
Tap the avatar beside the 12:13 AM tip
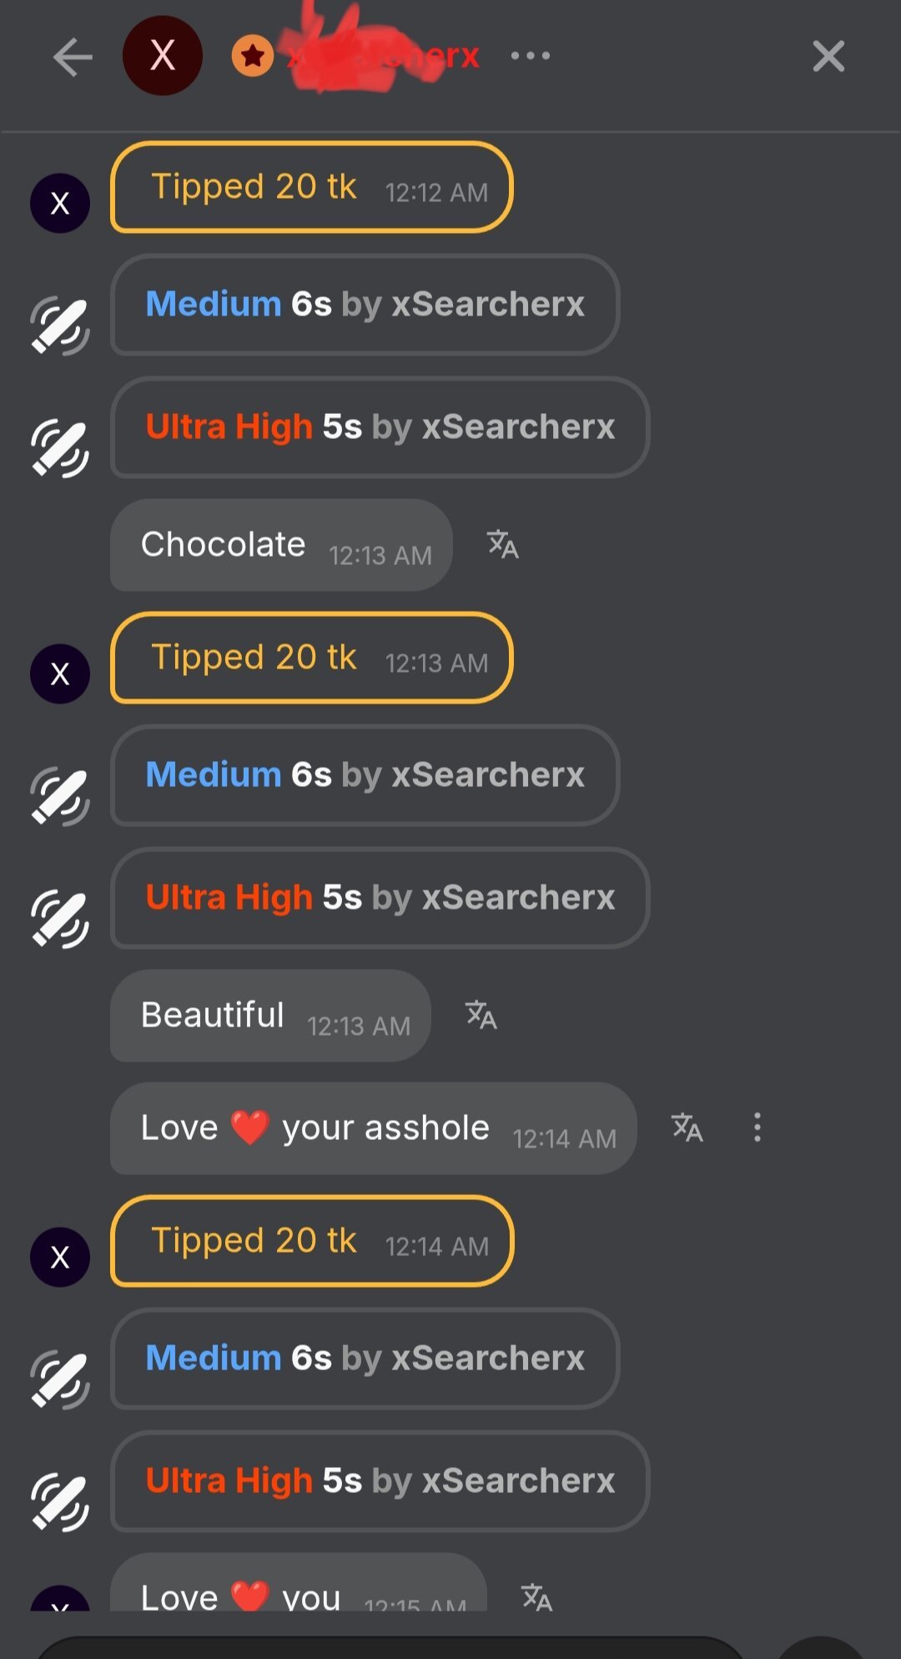click(60, 673)
